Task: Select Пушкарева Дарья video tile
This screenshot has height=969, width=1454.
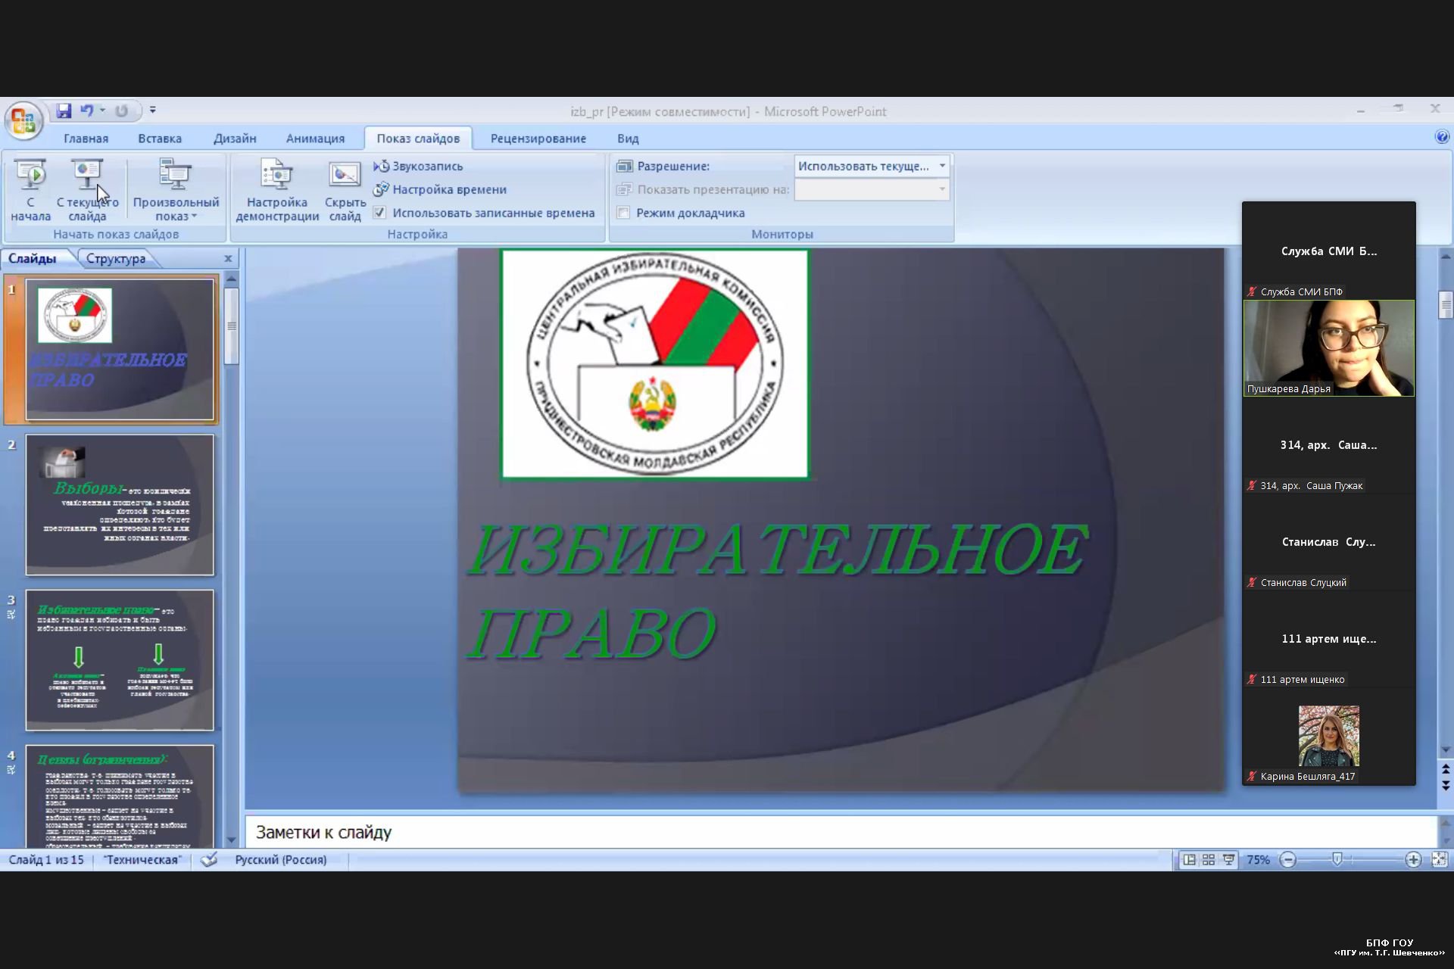Action: click(x=1328, y=348)
